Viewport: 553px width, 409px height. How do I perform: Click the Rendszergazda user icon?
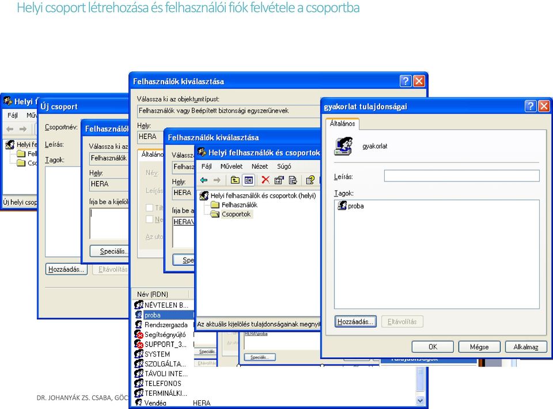point(139,324)
